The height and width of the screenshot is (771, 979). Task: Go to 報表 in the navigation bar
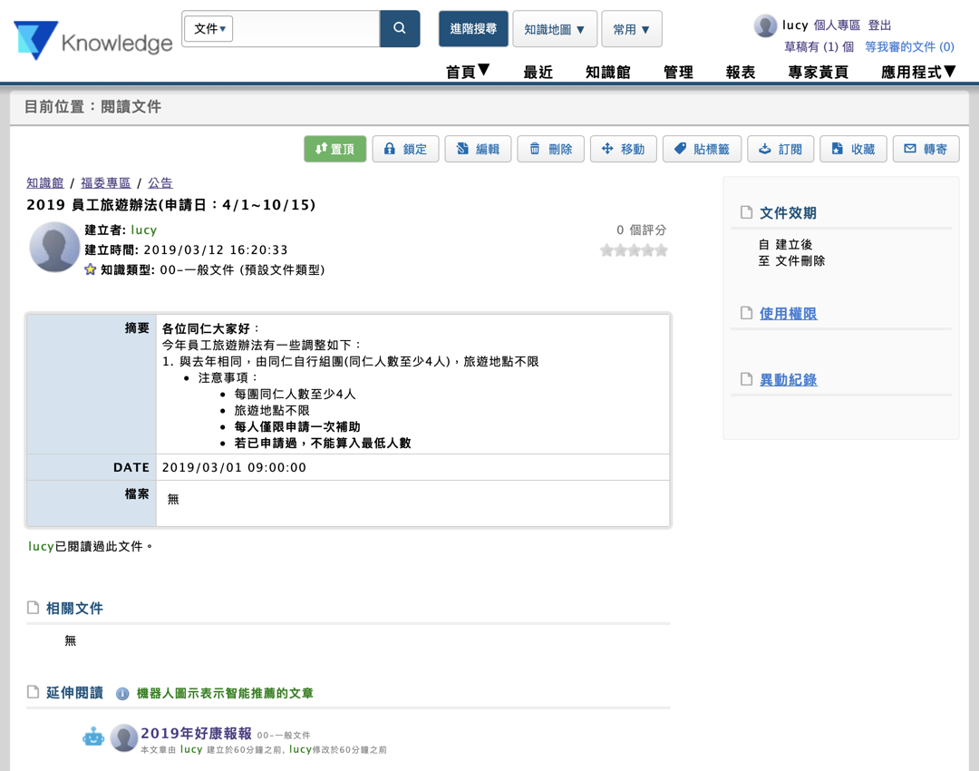pyautogui.click(x=741, y=73)
